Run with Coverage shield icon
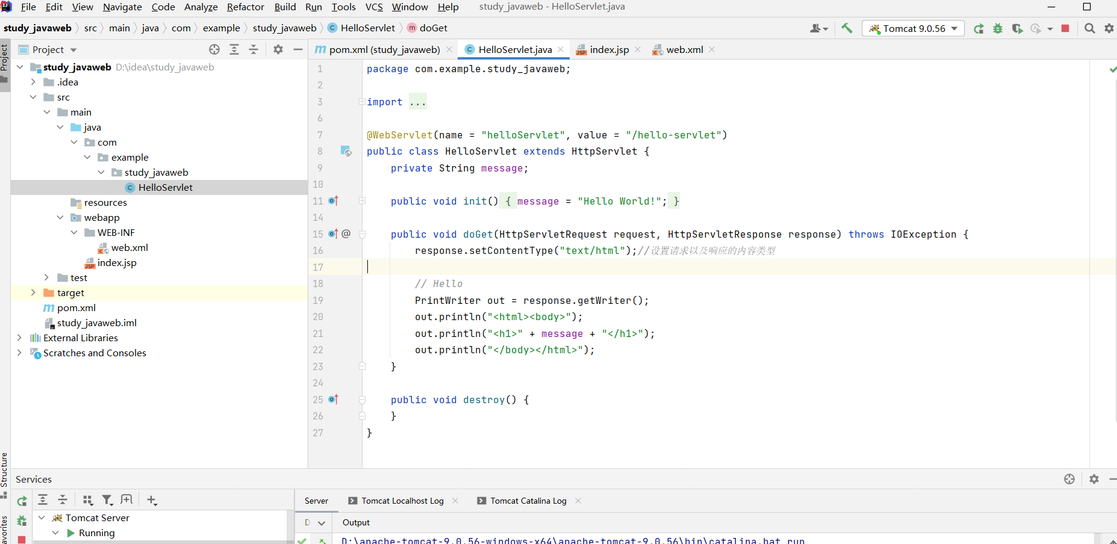This screenshot has height=544, width=1117. coord(1018,28)
